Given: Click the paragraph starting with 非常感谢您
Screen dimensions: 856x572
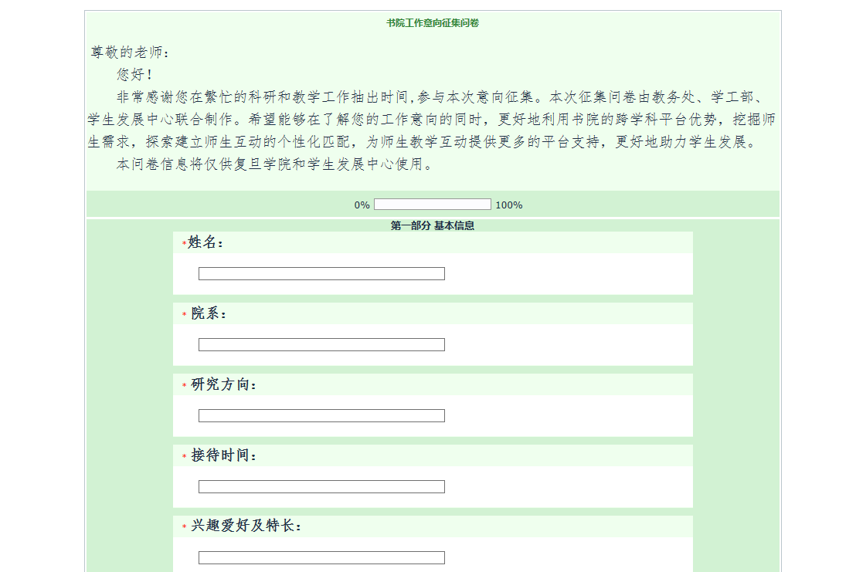Looking at the screenshot, I should click(433, 120).
